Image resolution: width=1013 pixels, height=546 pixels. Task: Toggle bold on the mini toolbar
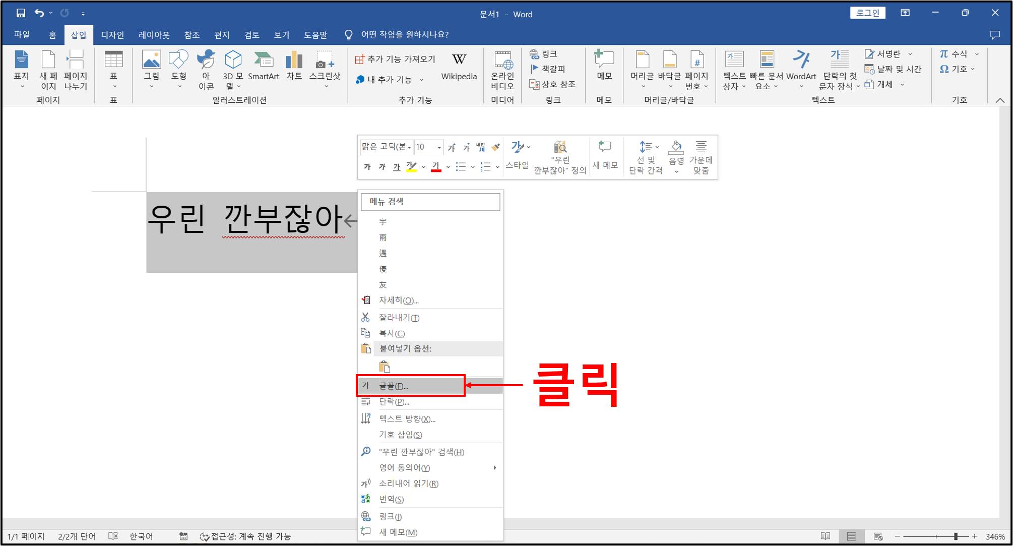[x=367, y=167]
